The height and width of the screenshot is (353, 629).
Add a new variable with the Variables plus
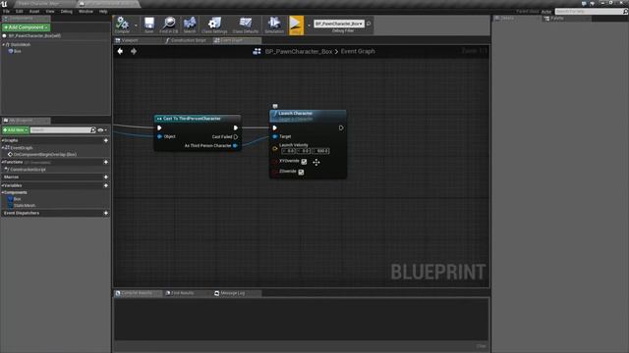tap(106, 185)
